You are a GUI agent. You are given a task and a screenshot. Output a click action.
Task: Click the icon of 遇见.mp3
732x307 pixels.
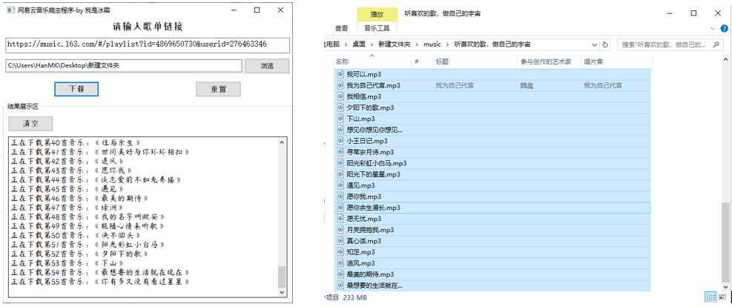[340, 185]
